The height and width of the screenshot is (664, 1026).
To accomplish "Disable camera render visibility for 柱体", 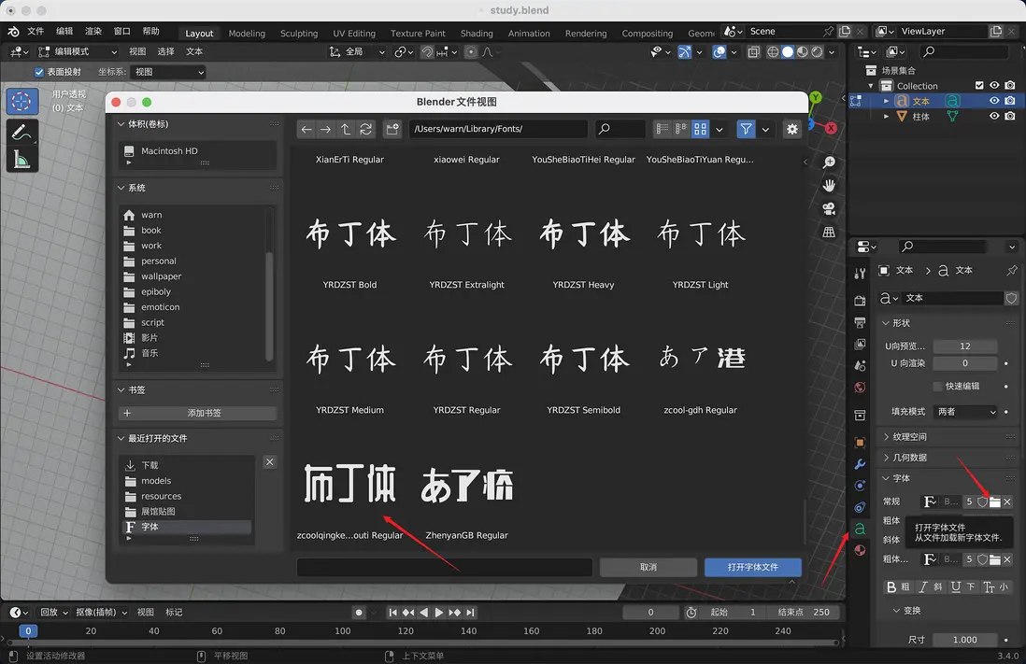I will (1010, 115).
